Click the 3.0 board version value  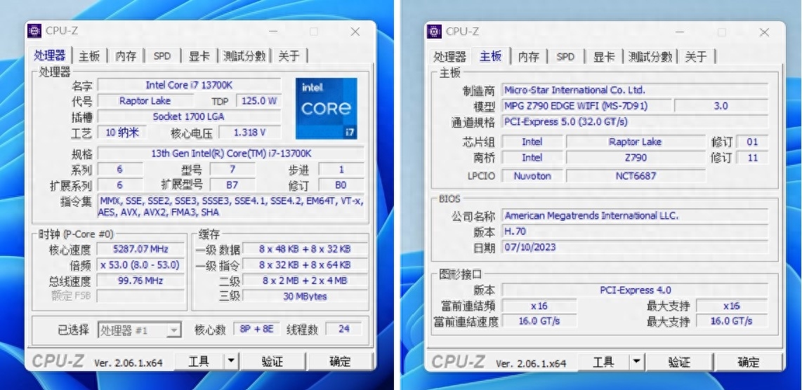[721, 107]
